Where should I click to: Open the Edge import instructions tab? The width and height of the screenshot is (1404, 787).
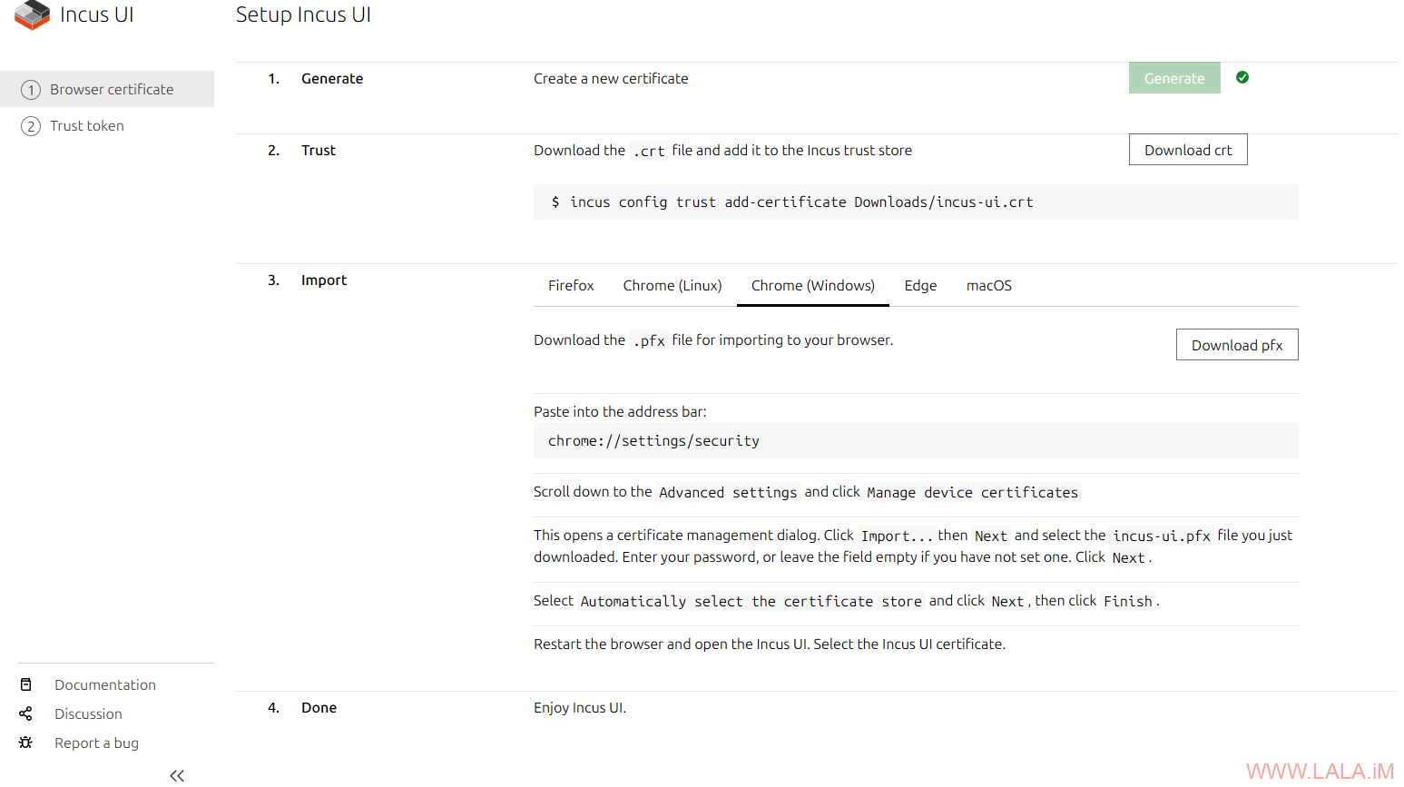pyautogui.click(x=920, y=286)
